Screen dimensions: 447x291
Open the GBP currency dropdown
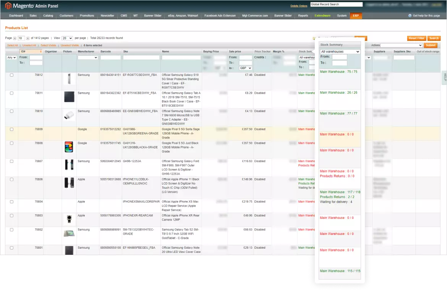(245, 68)
